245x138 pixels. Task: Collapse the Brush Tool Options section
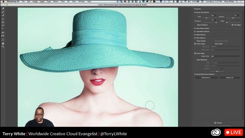[195, 12]
